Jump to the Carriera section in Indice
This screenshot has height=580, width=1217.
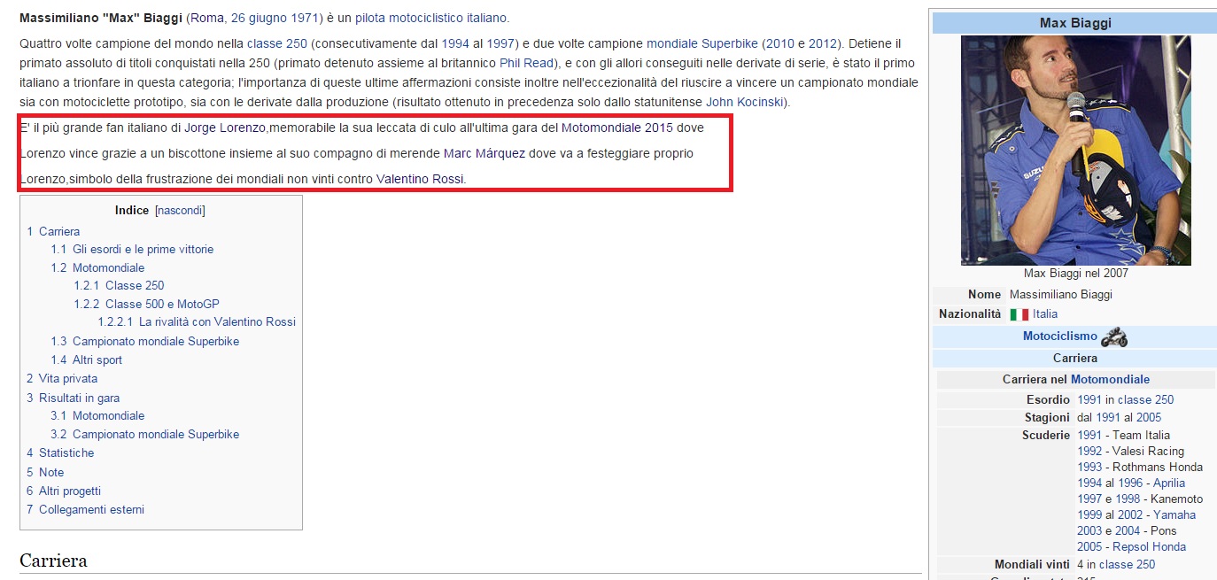tap(58, 231)
